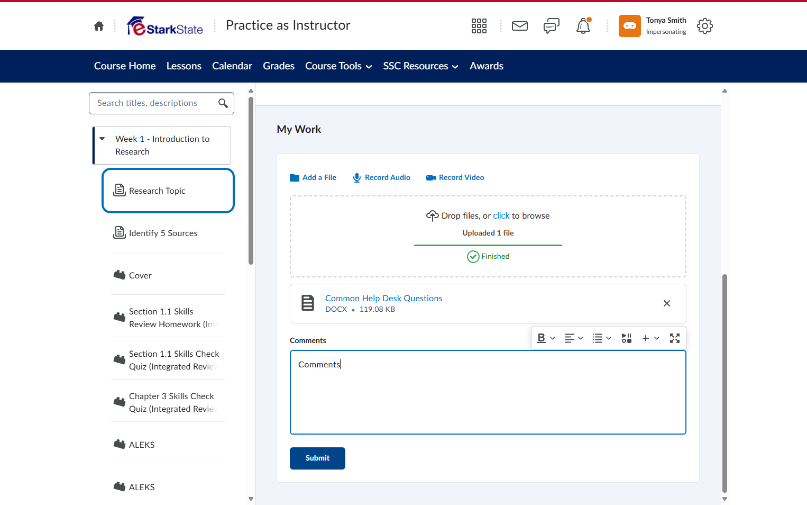The image size is (807, 505).
Task: Open the Common Help Desk Questions link
Action: (384, 299)
